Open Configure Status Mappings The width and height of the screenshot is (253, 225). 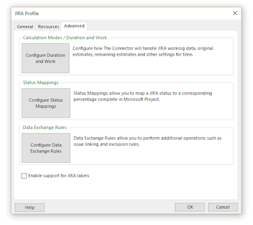click(46, 103)
